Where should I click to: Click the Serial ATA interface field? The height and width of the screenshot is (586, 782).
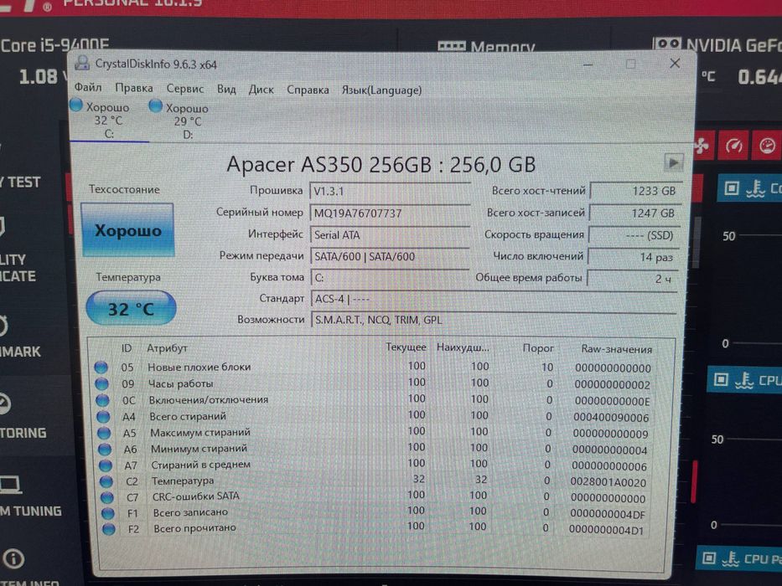[390, 234]
